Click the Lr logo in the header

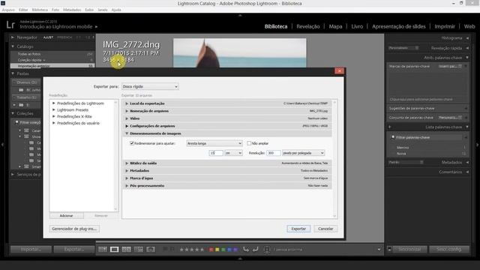[x=10, y=25]
